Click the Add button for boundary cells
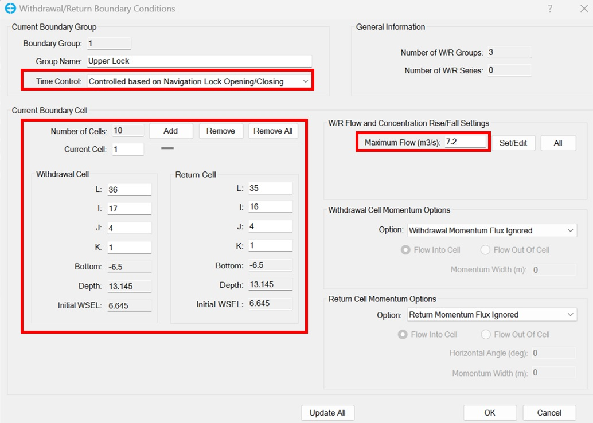Screen dimensions: 593x423 [170, 131]
